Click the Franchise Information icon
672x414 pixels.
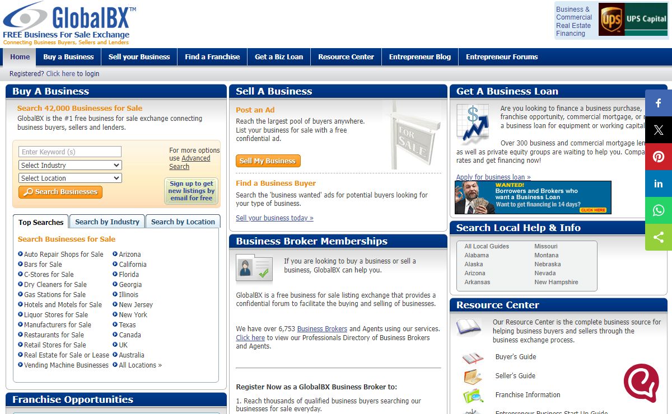pos(473,396)
